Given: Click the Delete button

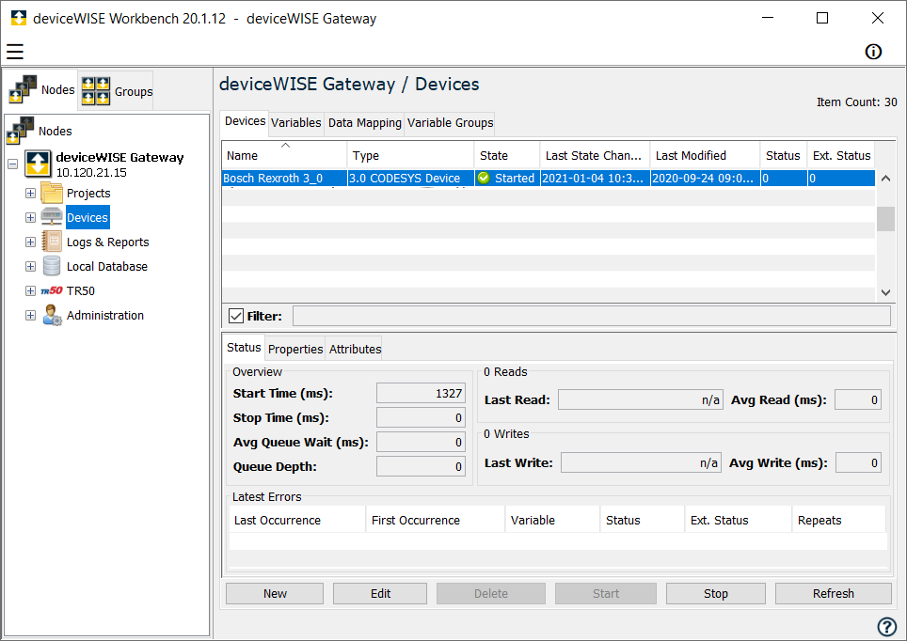Looking at the screenshot, I should coord(490,594).
